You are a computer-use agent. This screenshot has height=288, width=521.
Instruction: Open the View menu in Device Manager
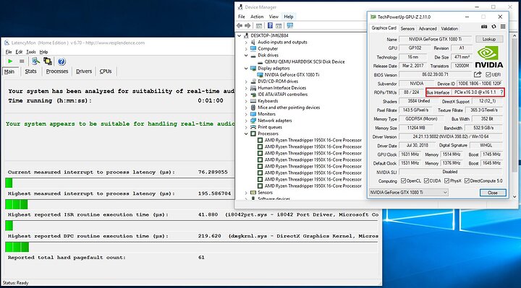pos(274,17)
